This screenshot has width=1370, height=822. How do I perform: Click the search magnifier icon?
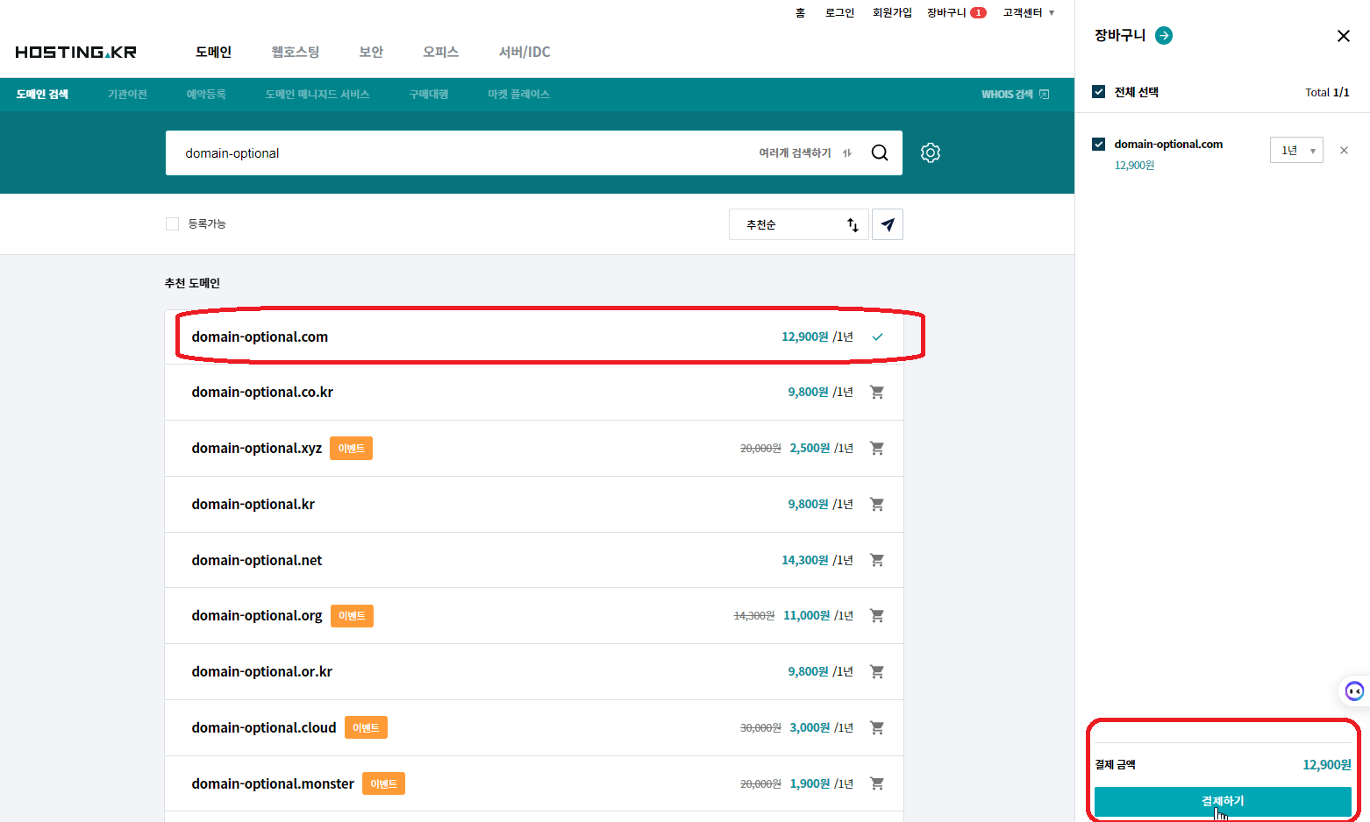pyautogui.click(x=880, y=152)
